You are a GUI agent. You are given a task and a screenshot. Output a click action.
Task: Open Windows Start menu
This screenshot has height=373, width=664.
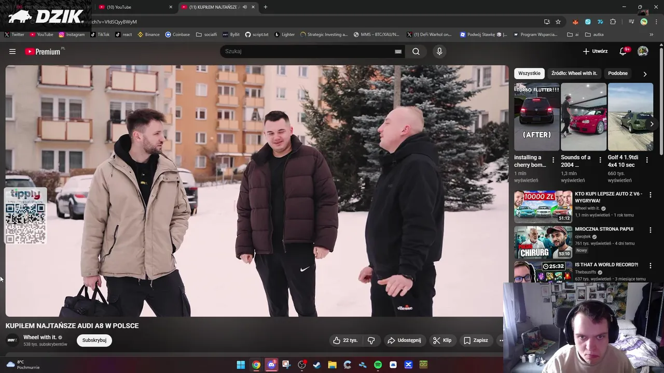(241, 365)
